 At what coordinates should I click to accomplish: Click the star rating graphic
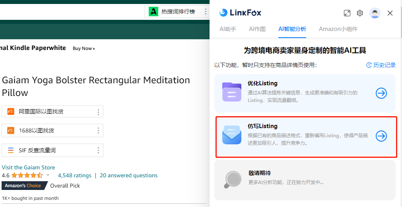tap(27, 175)
